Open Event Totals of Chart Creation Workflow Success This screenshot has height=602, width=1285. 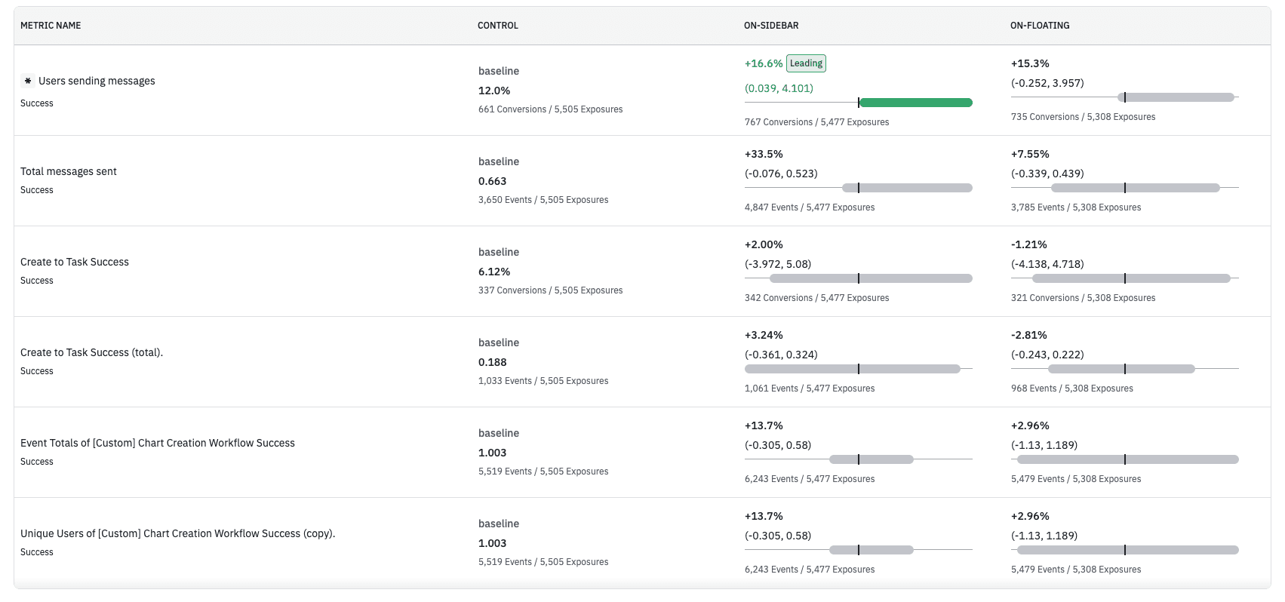[158, 443]
